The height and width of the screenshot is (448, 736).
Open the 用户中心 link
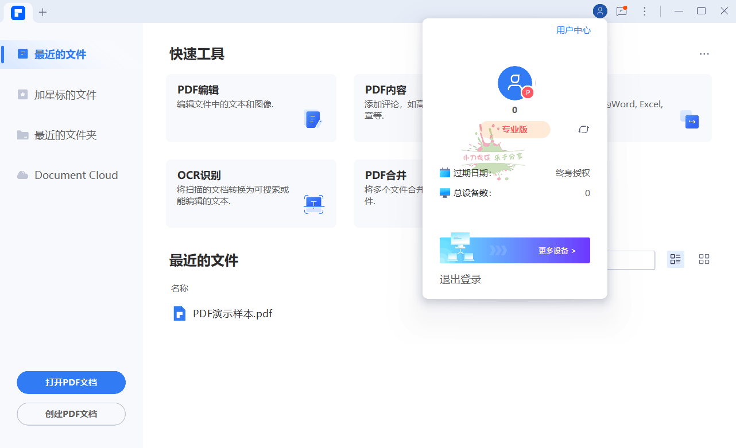pos(573,30)
